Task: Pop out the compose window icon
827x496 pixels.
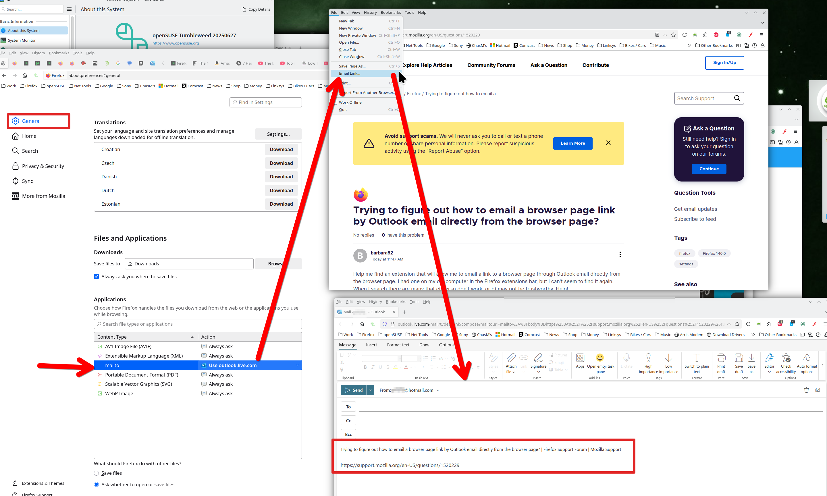Action: click(818, 390)
